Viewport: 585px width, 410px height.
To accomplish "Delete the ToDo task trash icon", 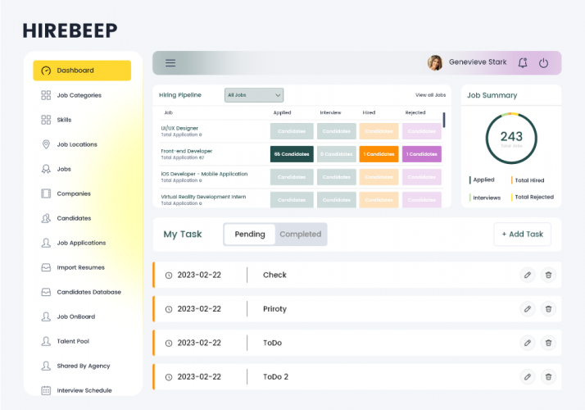I will coord(548,343).
